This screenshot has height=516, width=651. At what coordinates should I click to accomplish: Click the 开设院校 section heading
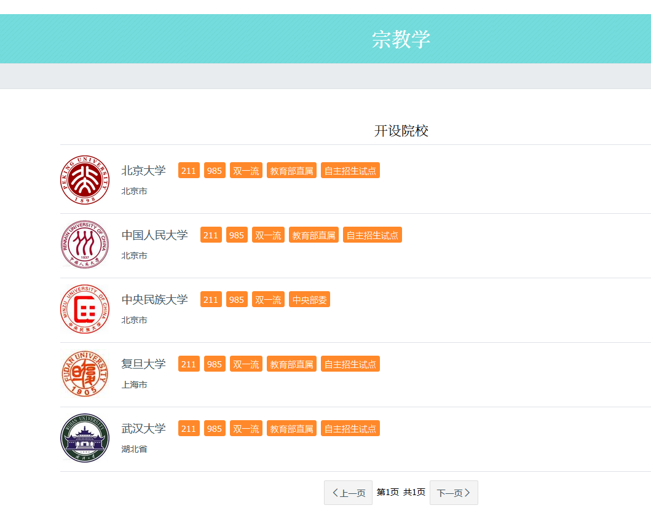pos(401,131)
